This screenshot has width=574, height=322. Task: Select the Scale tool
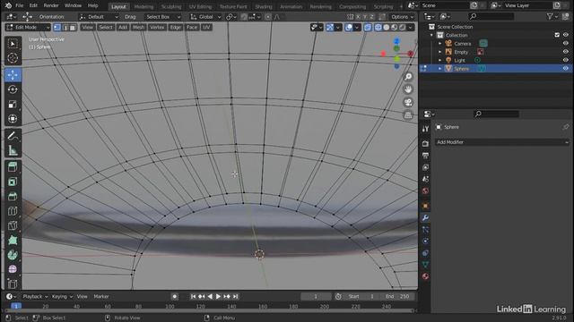click(x=13, y=105)
